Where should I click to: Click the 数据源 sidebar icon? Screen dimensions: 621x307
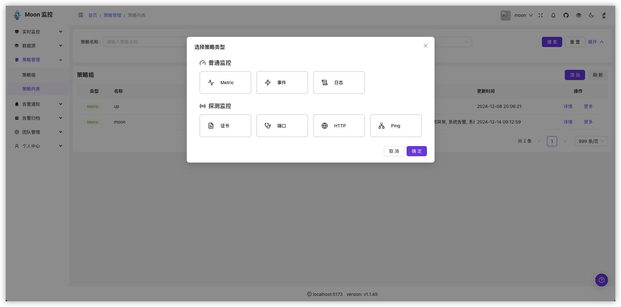[x=17, y=46]
